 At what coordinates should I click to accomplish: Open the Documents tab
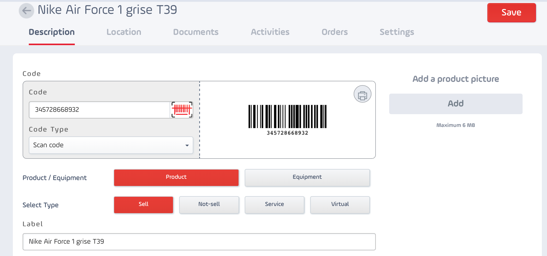tap(196, 32)
